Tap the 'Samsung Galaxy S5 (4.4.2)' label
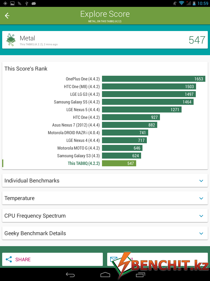Screen dimensions: 210x281 click(x=77, y=102)
